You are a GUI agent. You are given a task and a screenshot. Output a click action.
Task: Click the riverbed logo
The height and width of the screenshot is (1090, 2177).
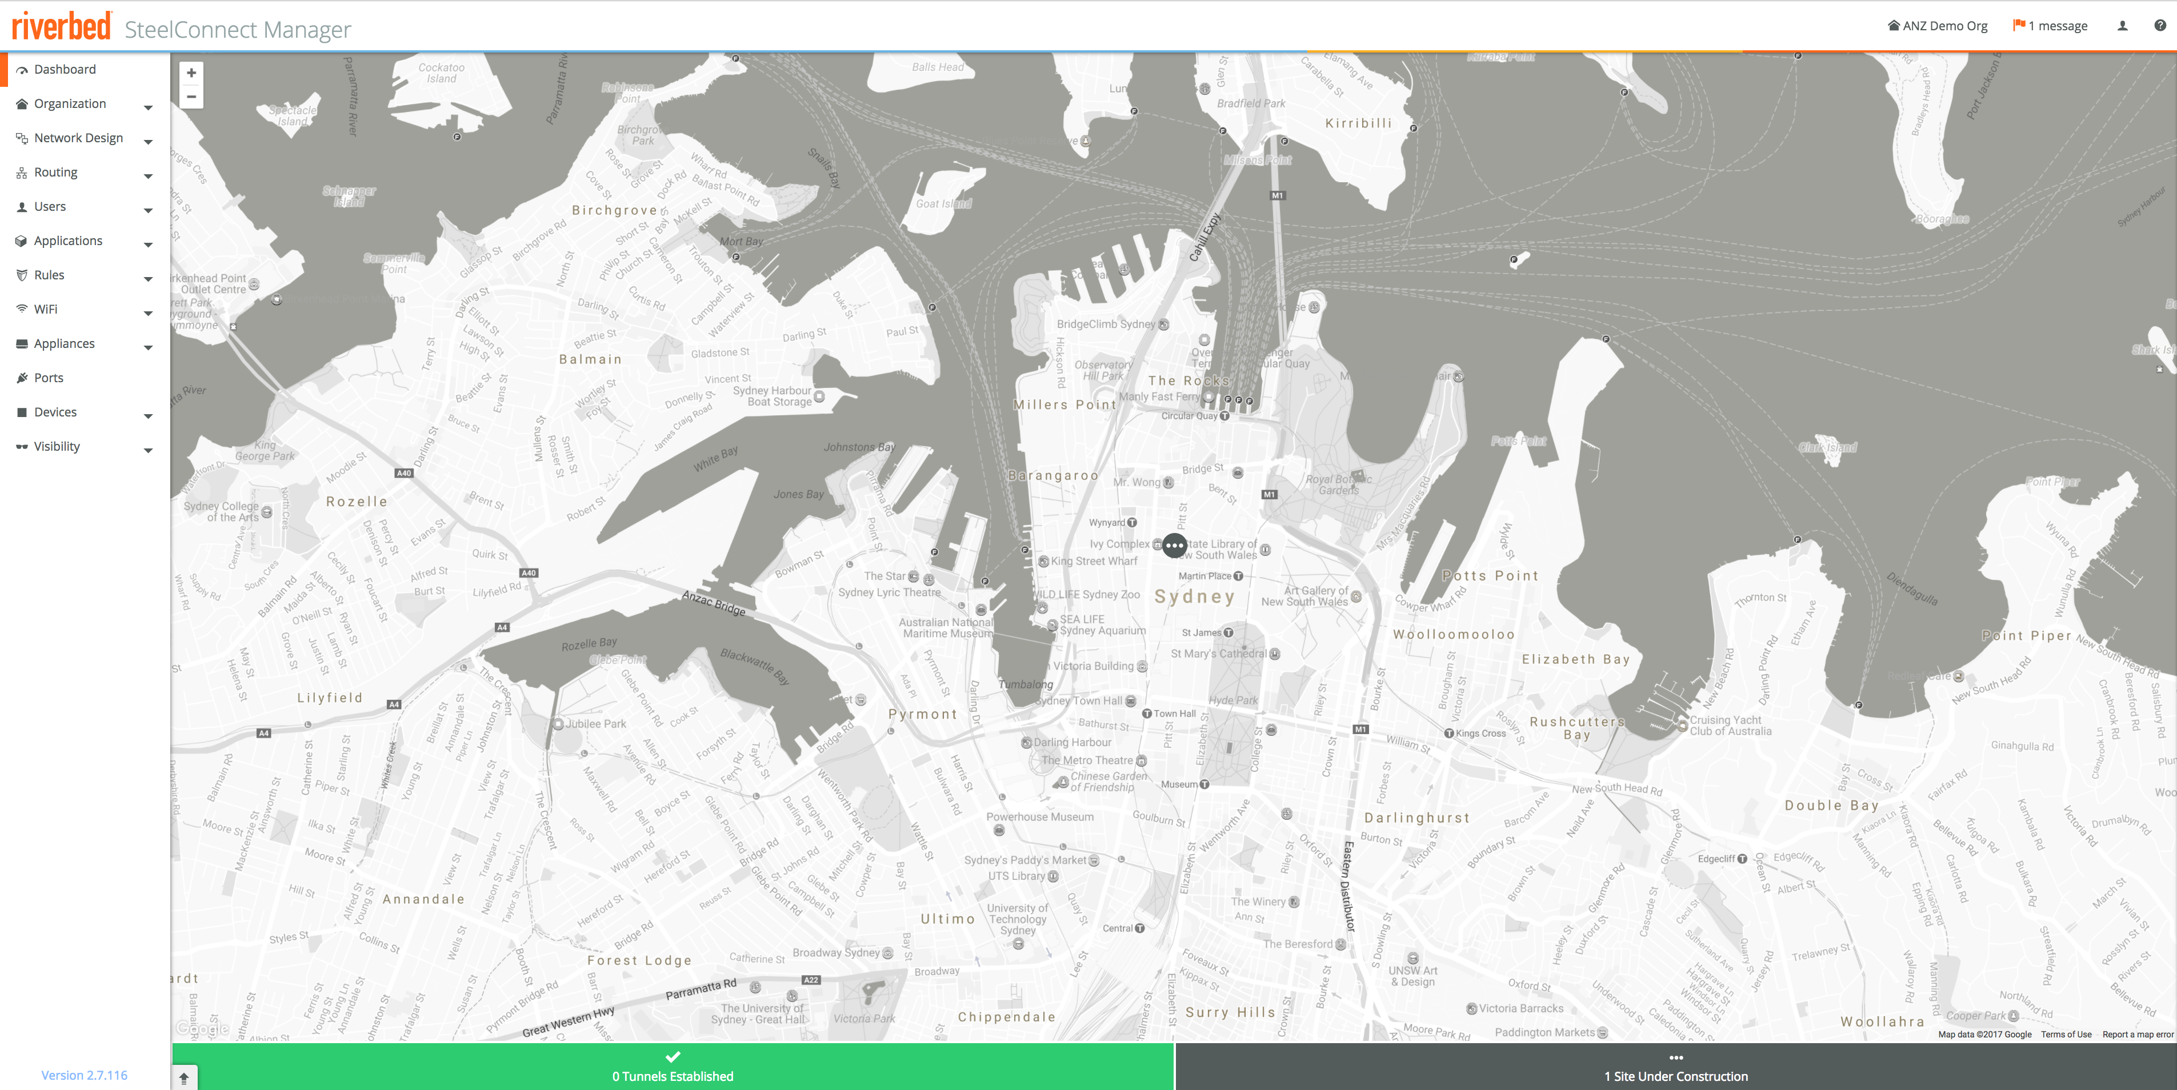pyautogui.click(x=61, y=27)
